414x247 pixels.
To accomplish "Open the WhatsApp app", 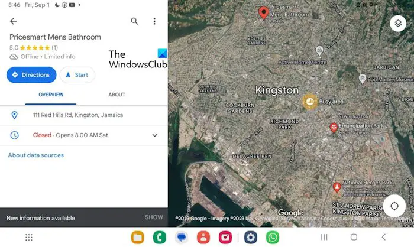I will pyautogui.click(x=273, y=237).
